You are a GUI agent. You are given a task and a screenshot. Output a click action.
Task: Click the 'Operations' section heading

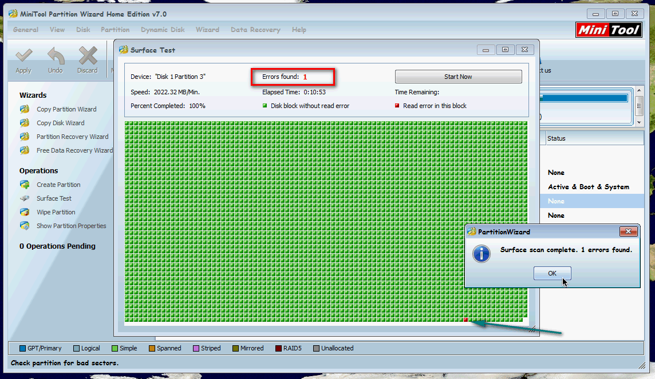point(38,170)
